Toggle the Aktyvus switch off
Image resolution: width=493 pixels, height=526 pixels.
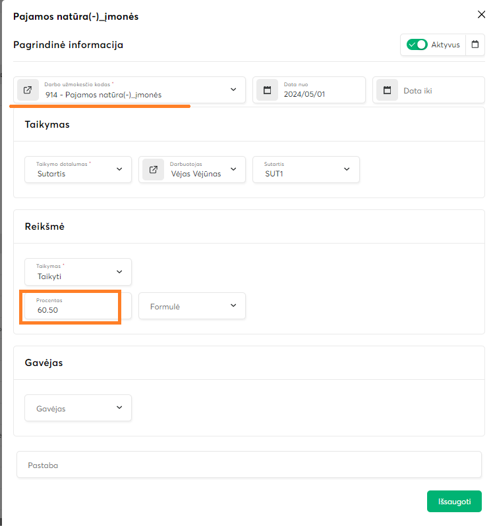(x=417, y=45)
